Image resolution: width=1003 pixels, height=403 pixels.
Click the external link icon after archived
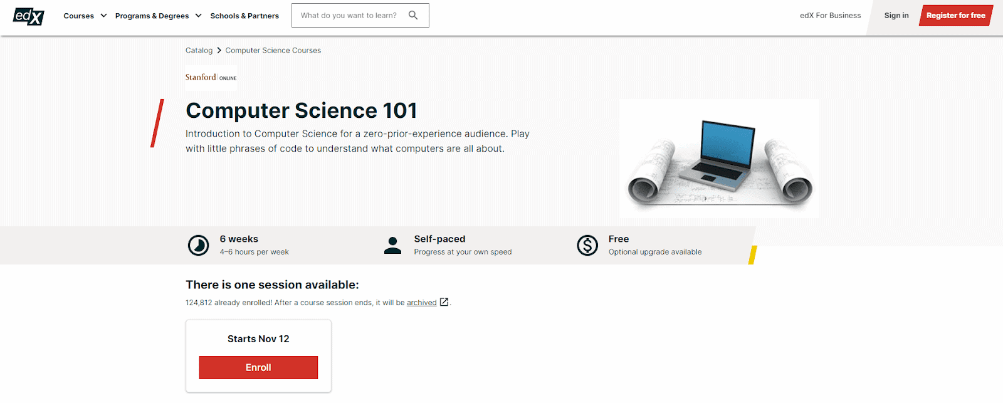coord(444,302)
